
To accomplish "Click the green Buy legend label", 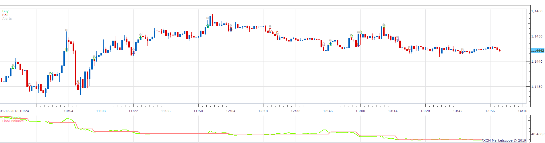I will click(x=5, y=11).
